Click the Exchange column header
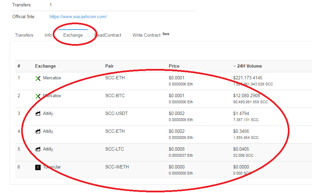The height and width of the screenshot is (193, 312). 45,66
